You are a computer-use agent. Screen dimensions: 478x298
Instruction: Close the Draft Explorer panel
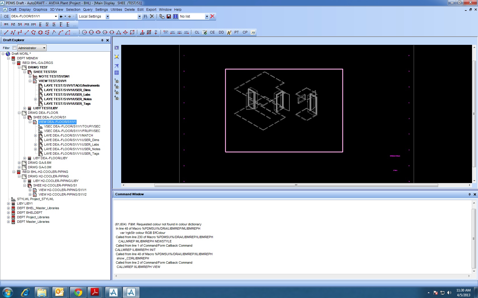pos(108,40)
